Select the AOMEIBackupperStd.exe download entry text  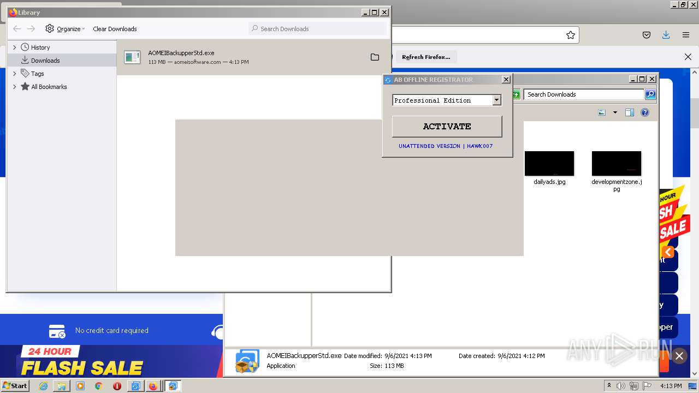[x=181, y=53]
